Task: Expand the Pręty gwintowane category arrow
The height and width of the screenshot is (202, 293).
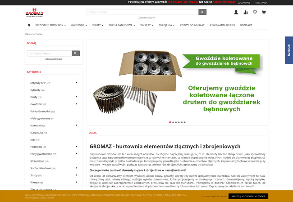Action: [77, 154]
